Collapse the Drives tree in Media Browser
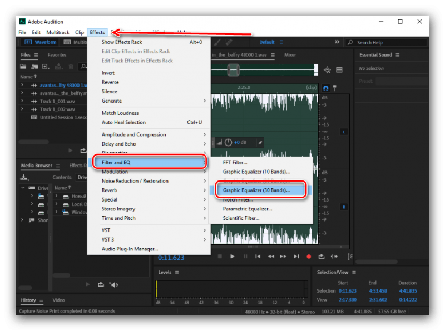The image size is (445, 331). pyautogui.click(x=23, y=188)
